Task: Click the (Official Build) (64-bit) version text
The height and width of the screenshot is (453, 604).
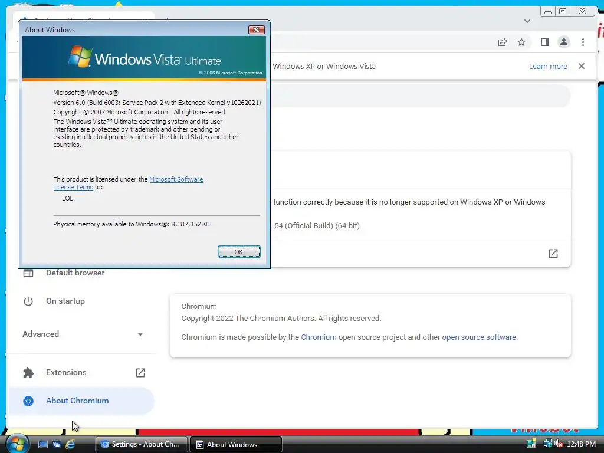Action: 322,226
